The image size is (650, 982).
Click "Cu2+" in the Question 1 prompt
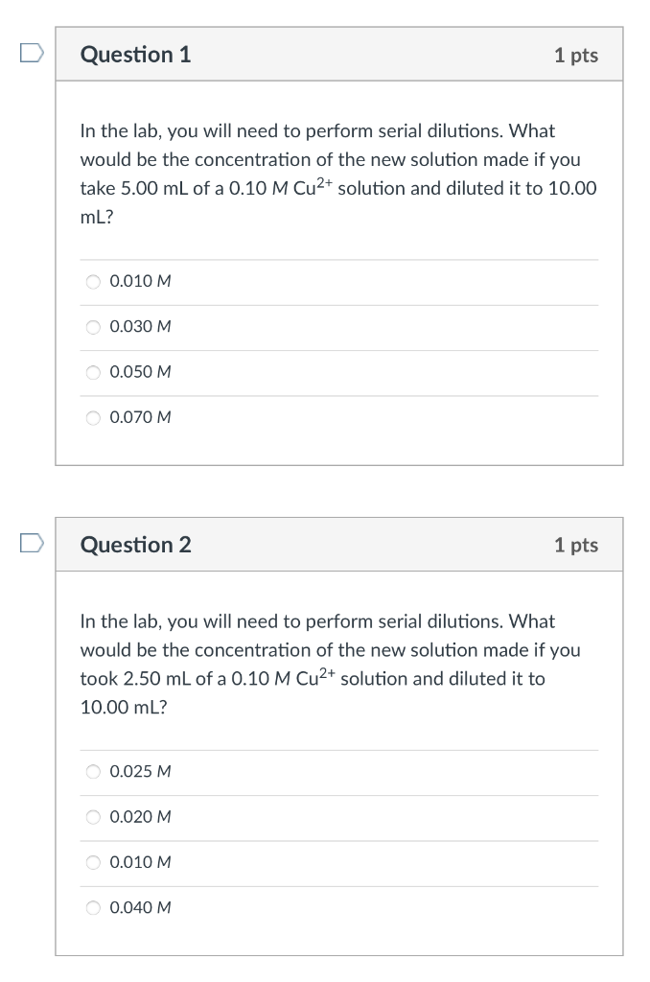point(313,187)
